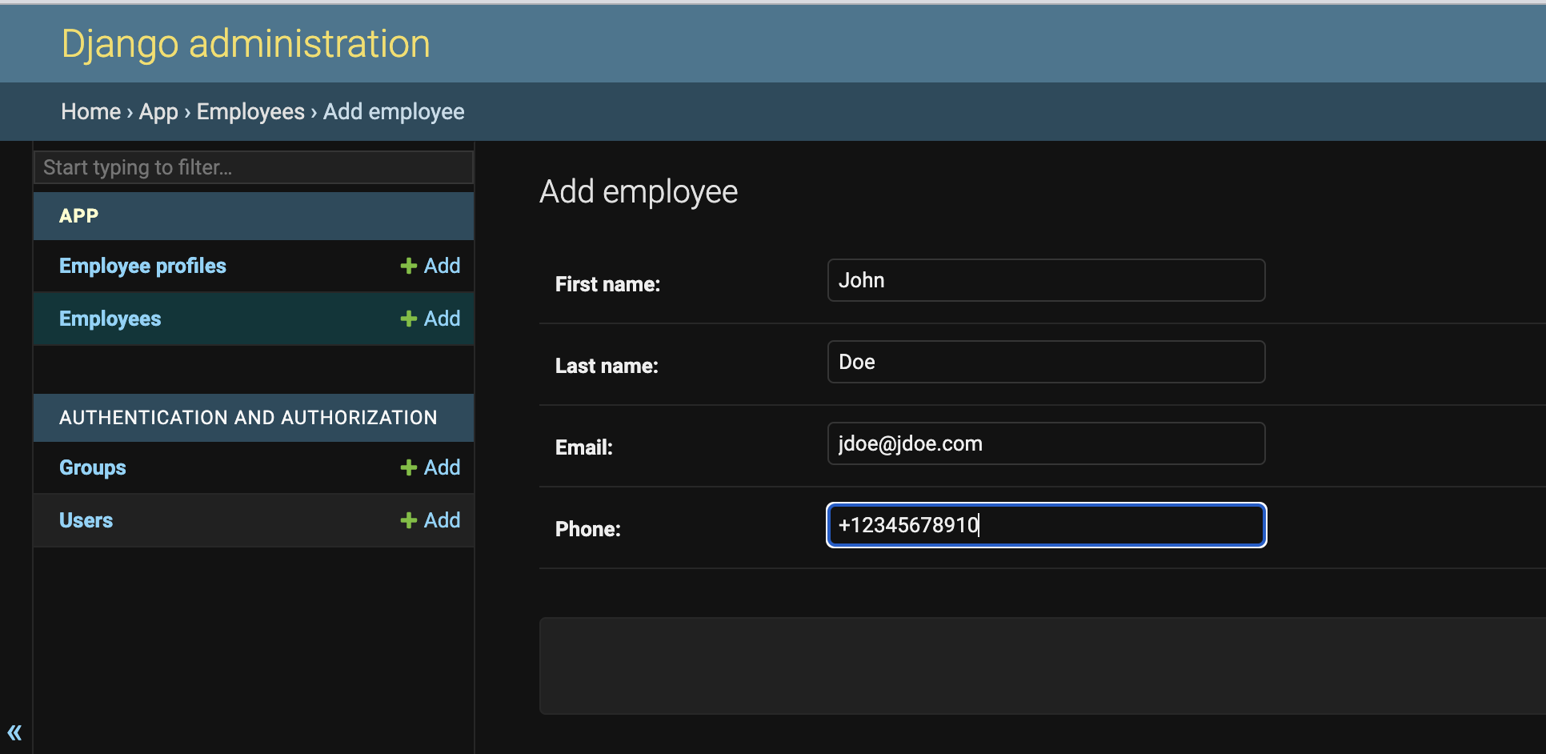The height and width of the screenshot is (754, 1546).
Task: Click the Phone number input field
Action: tap(1045, 525)
